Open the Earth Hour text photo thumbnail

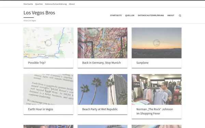click(x=49, y=89)
